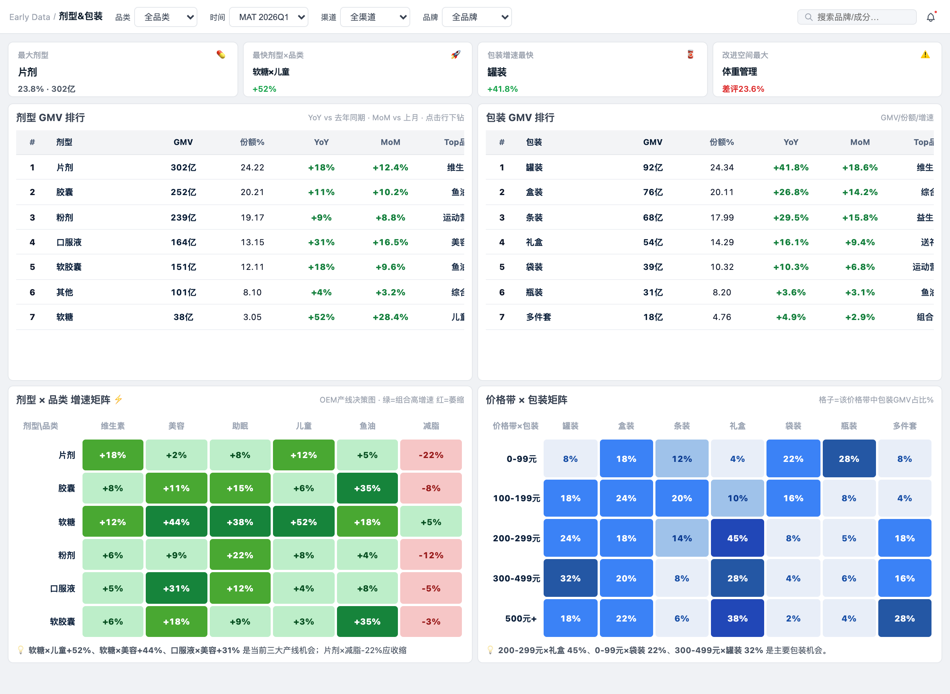Open the 软糖×儿童 summary card
The height and width of the screenshot is (694, 950).
coord(358,69)
